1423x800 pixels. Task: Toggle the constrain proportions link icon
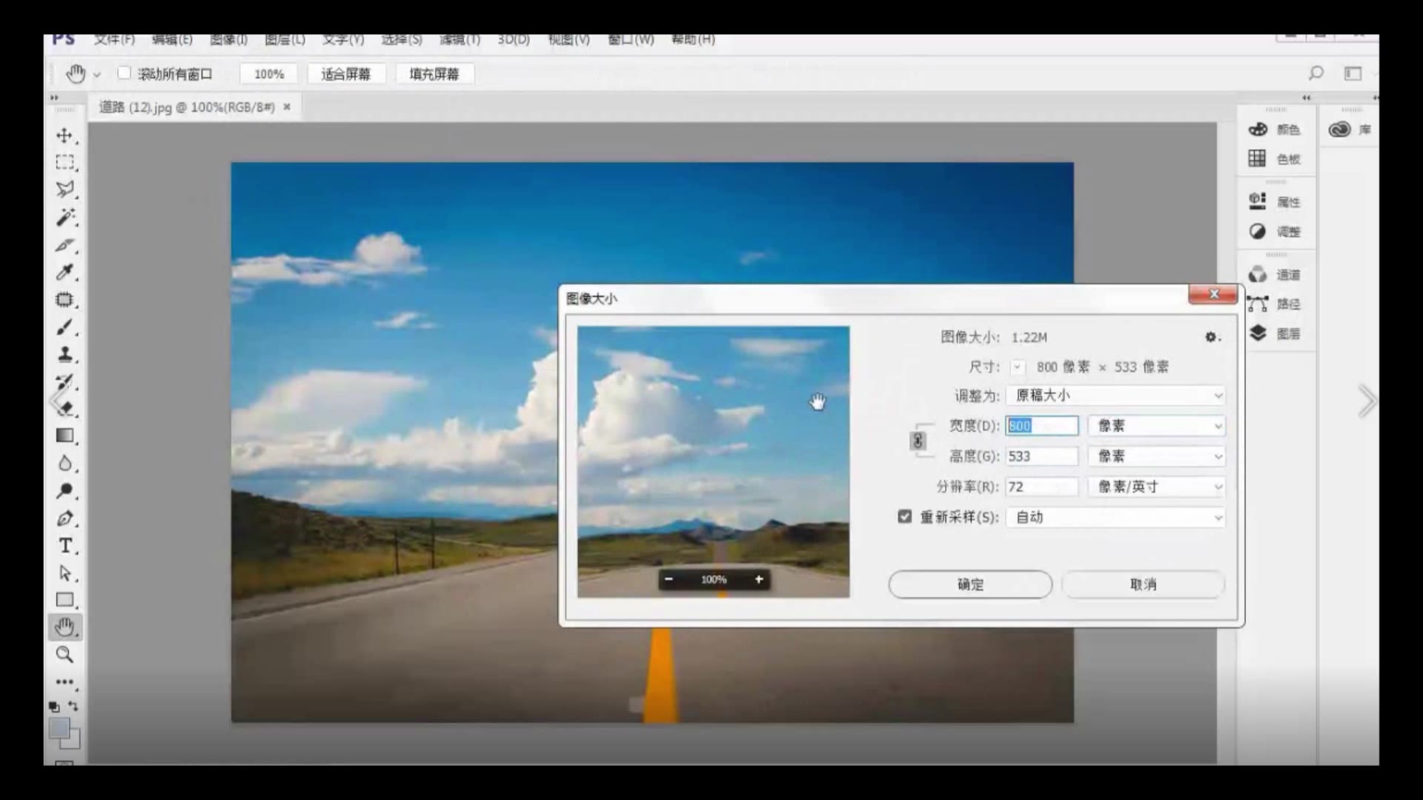(918, 441)
